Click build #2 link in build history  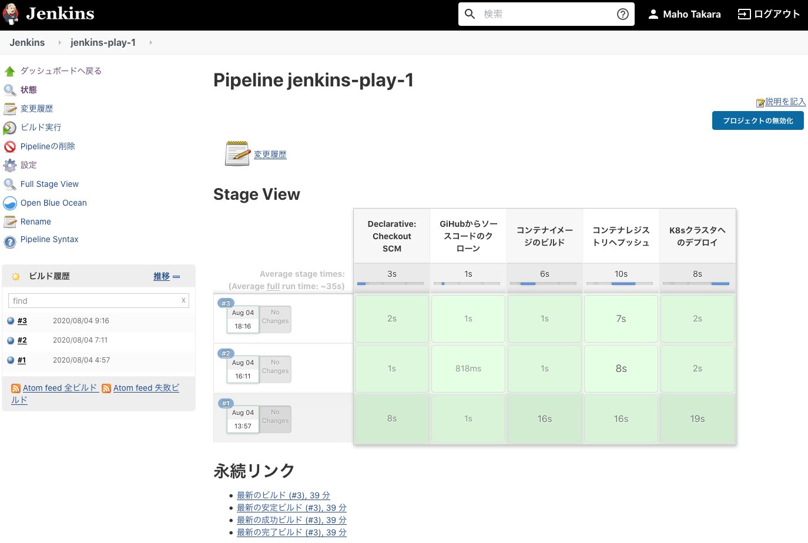pos(22,340)
